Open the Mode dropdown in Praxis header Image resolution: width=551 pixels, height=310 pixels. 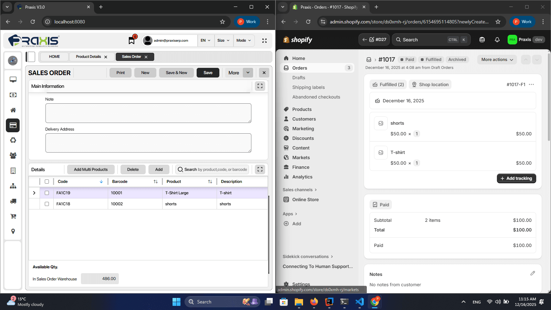tap(244, 40)
